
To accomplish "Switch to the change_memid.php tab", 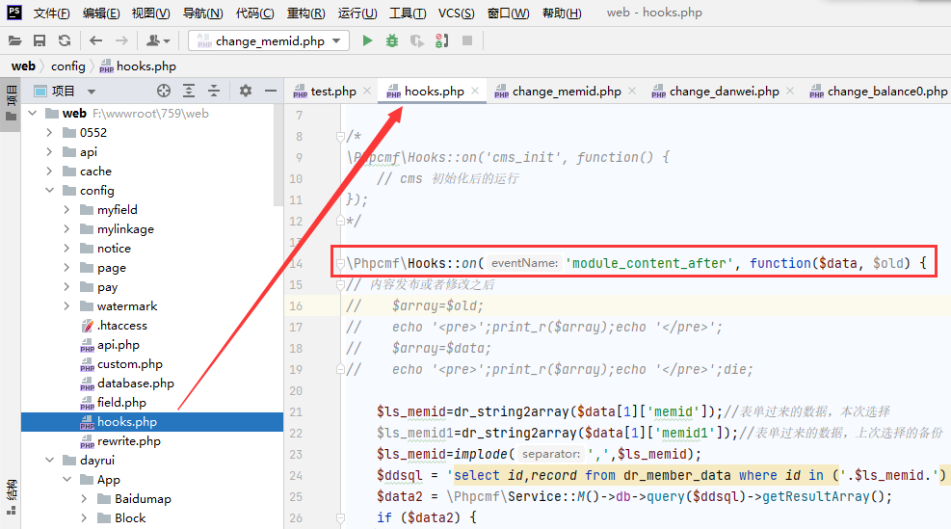I will 566,91.
